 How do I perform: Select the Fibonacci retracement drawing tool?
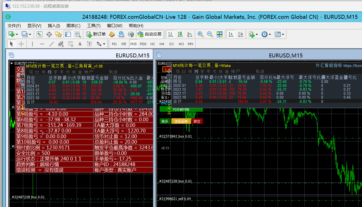point(70,44)
